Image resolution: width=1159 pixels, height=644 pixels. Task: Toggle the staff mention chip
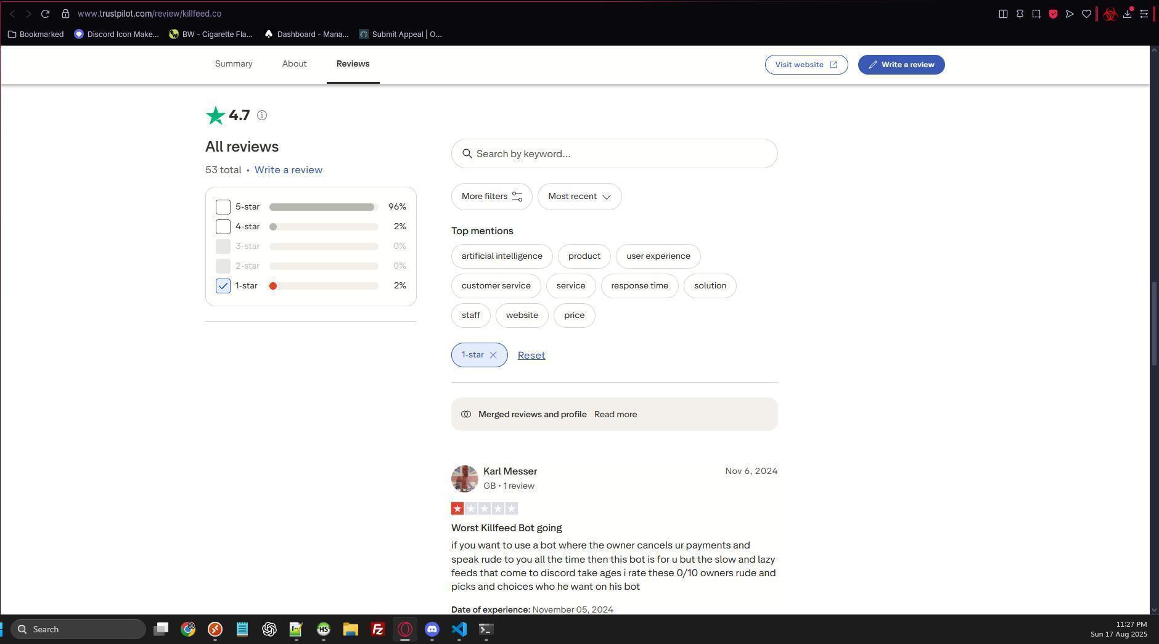[x=470, y=316]
